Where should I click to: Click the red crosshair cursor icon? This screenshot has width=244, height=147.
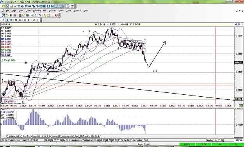67,6
